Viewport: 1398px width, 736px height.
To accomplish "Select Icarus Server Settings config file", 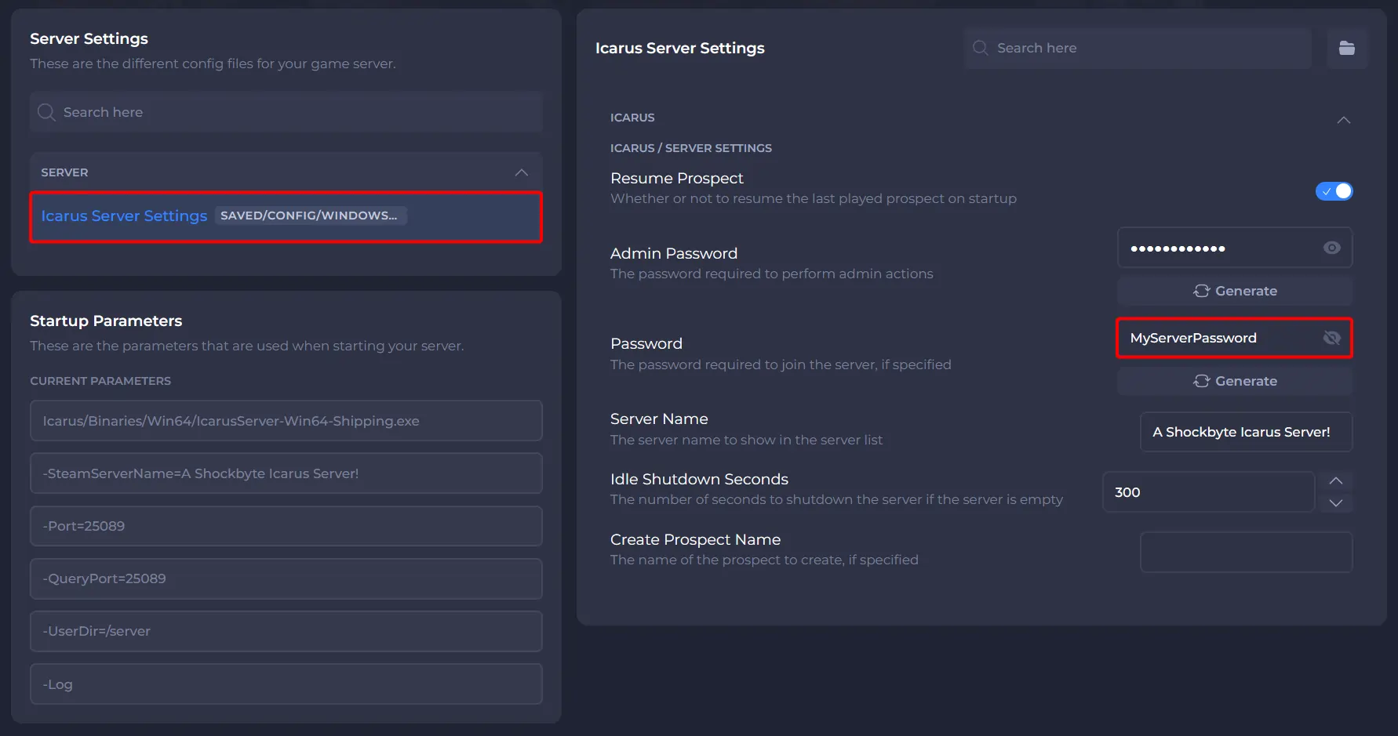I will pyautogui.click(x=124, y=216).
